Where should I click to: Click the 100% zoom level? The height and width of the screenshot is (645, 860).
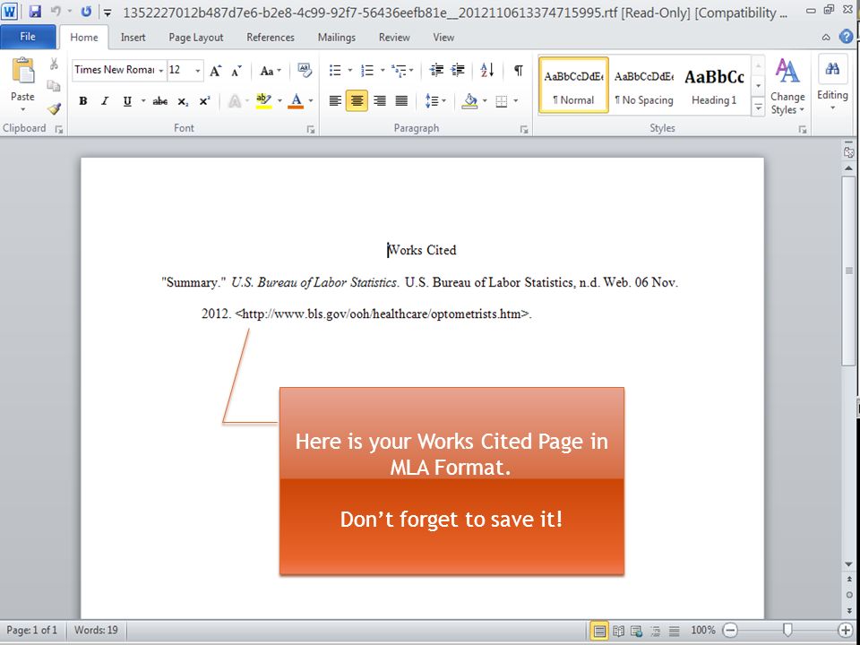pyautogui.click(x=702, y=630)
